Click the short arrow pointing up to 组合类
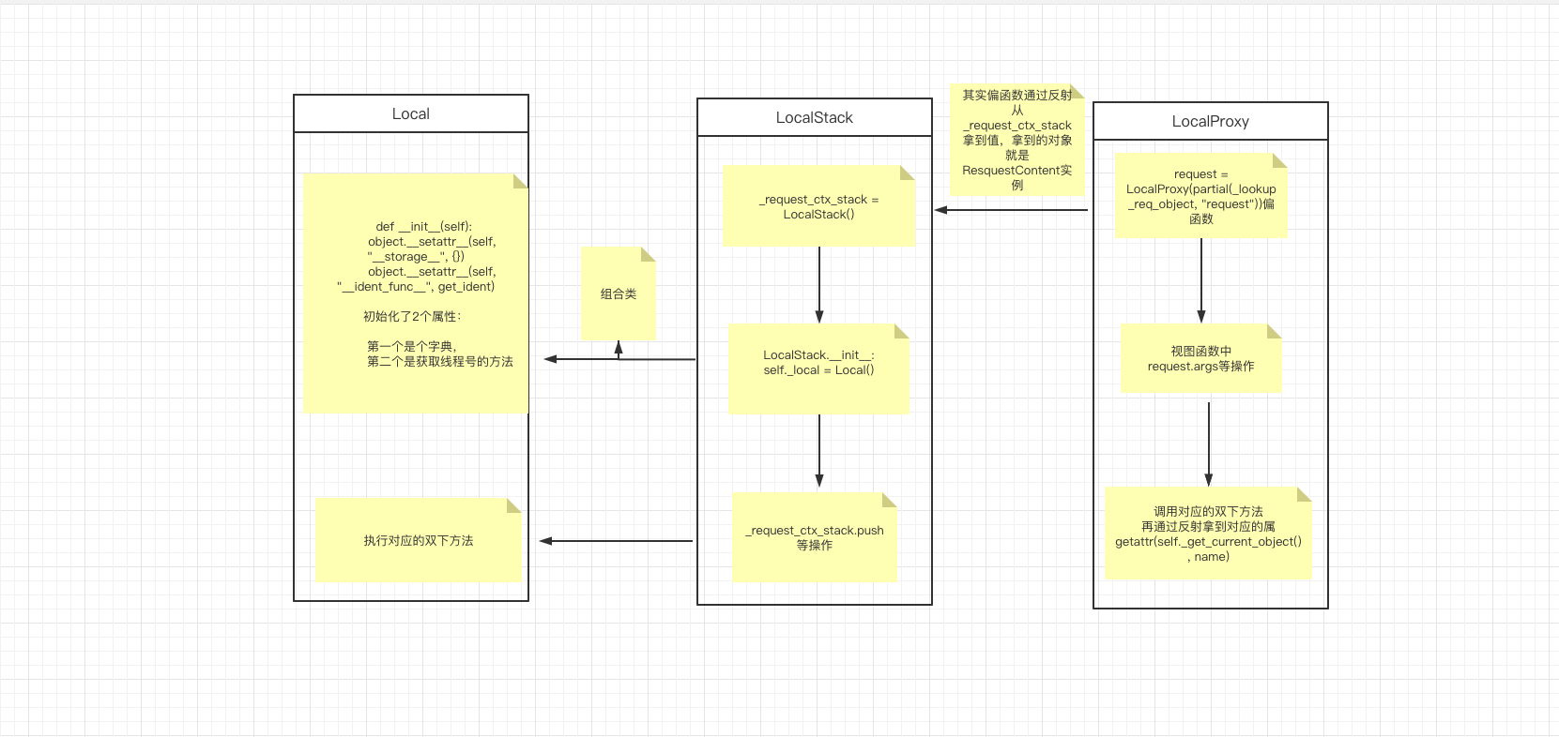This screenshot has height=737, width=1559. point(619,350)
